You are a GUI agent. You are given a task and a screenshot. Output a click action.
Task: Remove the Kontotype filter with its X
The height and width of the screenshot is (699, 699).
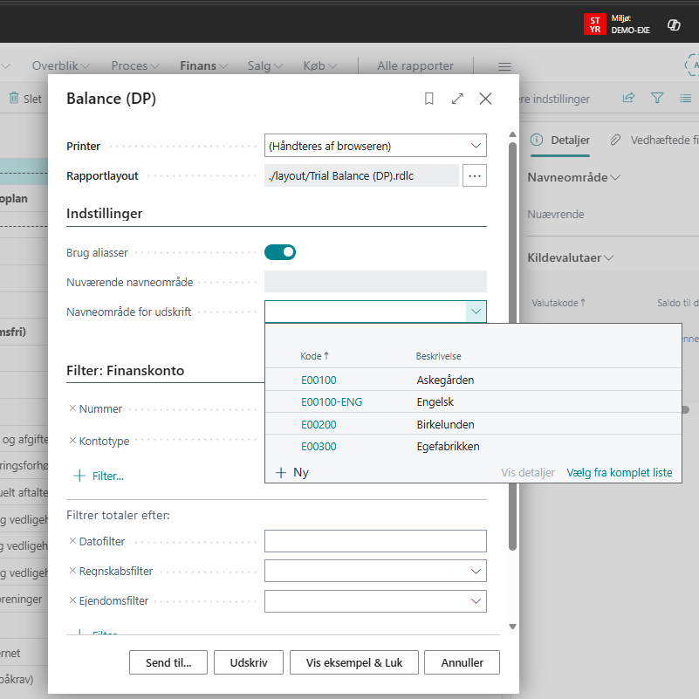click(72, 441)
